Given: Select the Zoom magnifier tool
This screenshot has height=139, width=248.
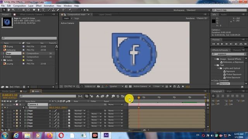Looking at the screenshot, I should coord(14,10).
